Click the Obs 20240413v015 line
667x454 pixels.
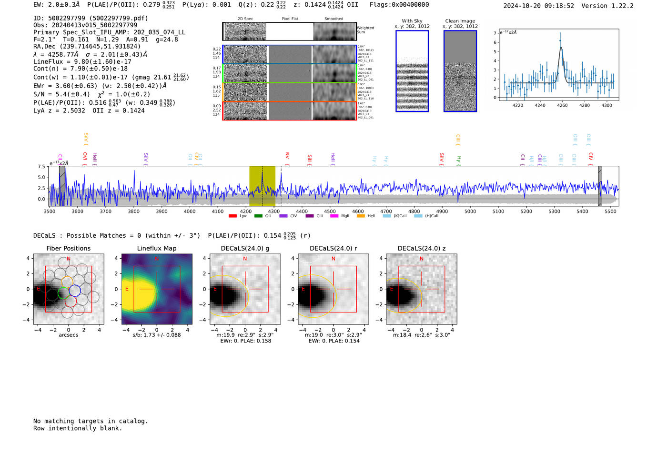[85, 25]
